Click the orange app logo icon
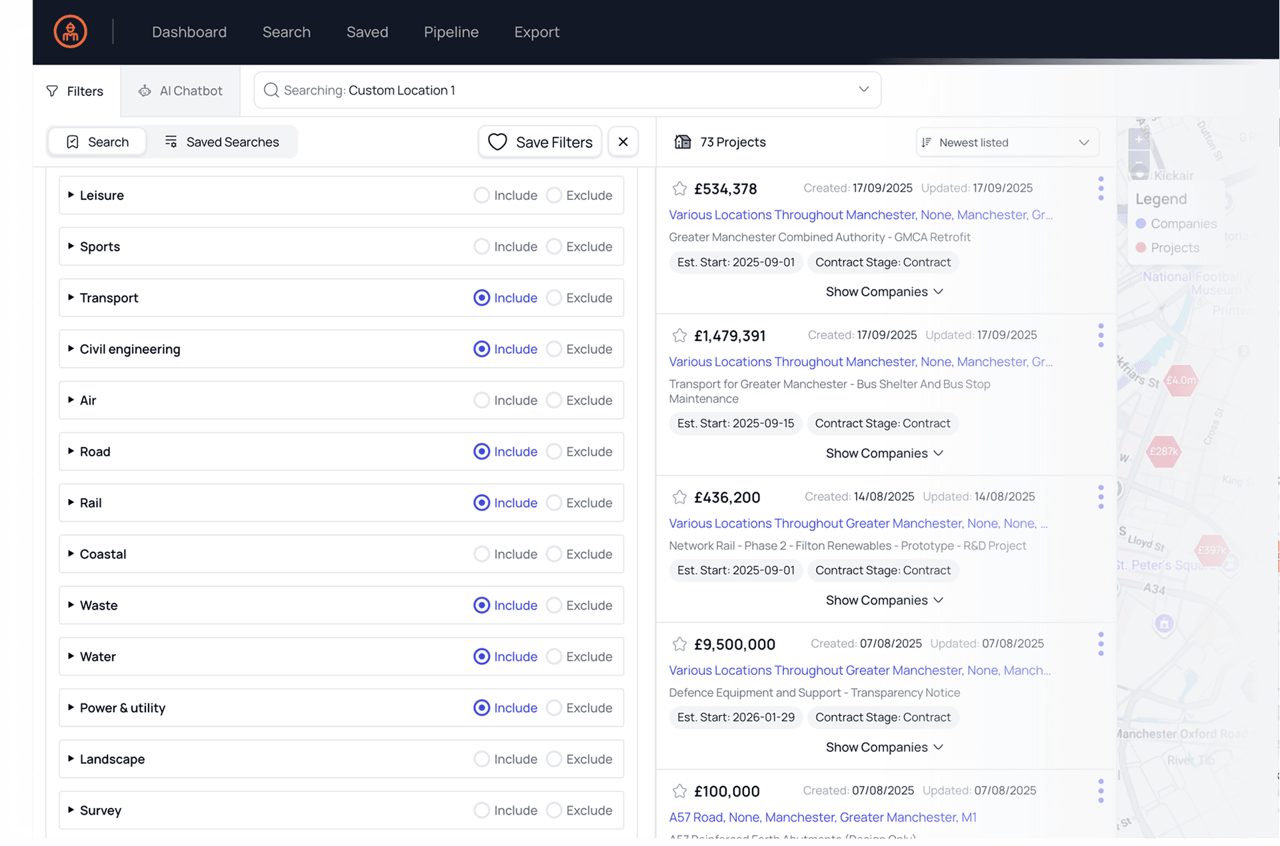The width and height of the screenshot is (1280, 846). (x=70, y=31)
